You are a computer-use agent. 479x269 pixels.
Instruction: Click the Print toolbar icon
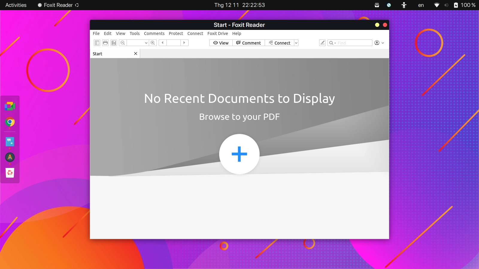tap(105, 43)
